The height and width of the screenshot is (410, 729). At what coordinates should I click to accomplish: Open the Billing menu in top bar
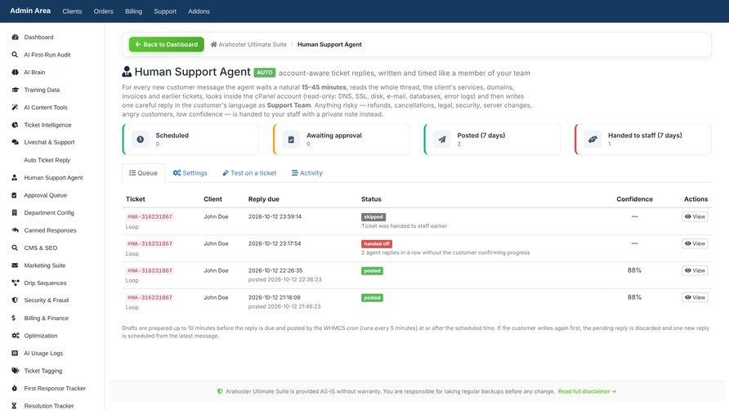pos(133,11)
